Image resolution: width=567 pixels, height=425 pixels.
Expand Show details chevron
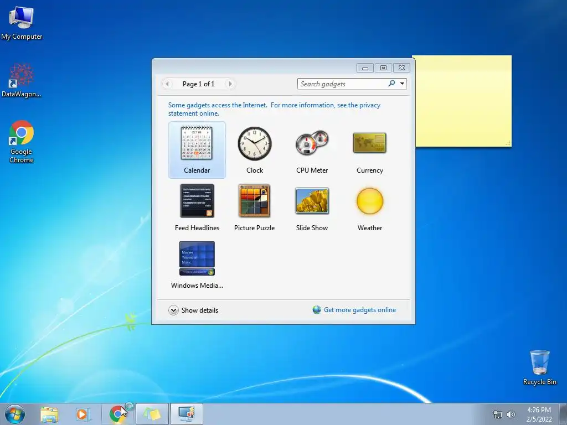pos(173,310)
